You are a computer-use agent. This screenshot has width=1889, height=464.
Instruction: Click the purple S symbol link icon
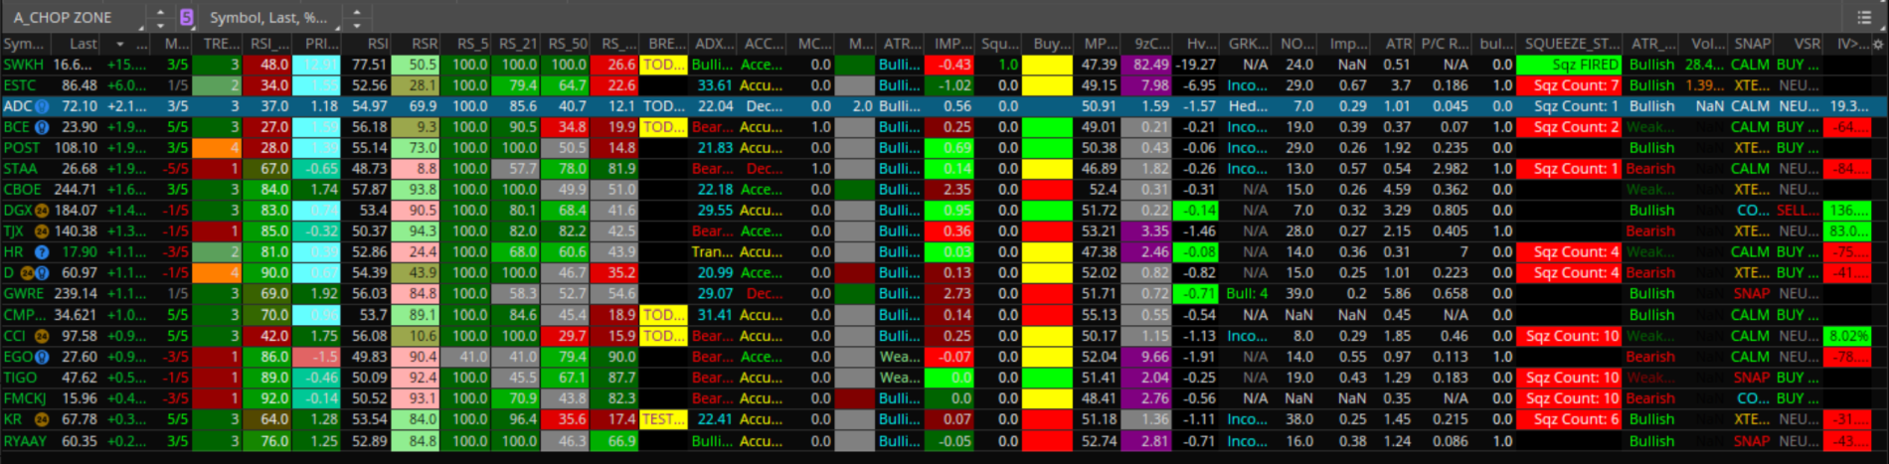pos(187,17)
